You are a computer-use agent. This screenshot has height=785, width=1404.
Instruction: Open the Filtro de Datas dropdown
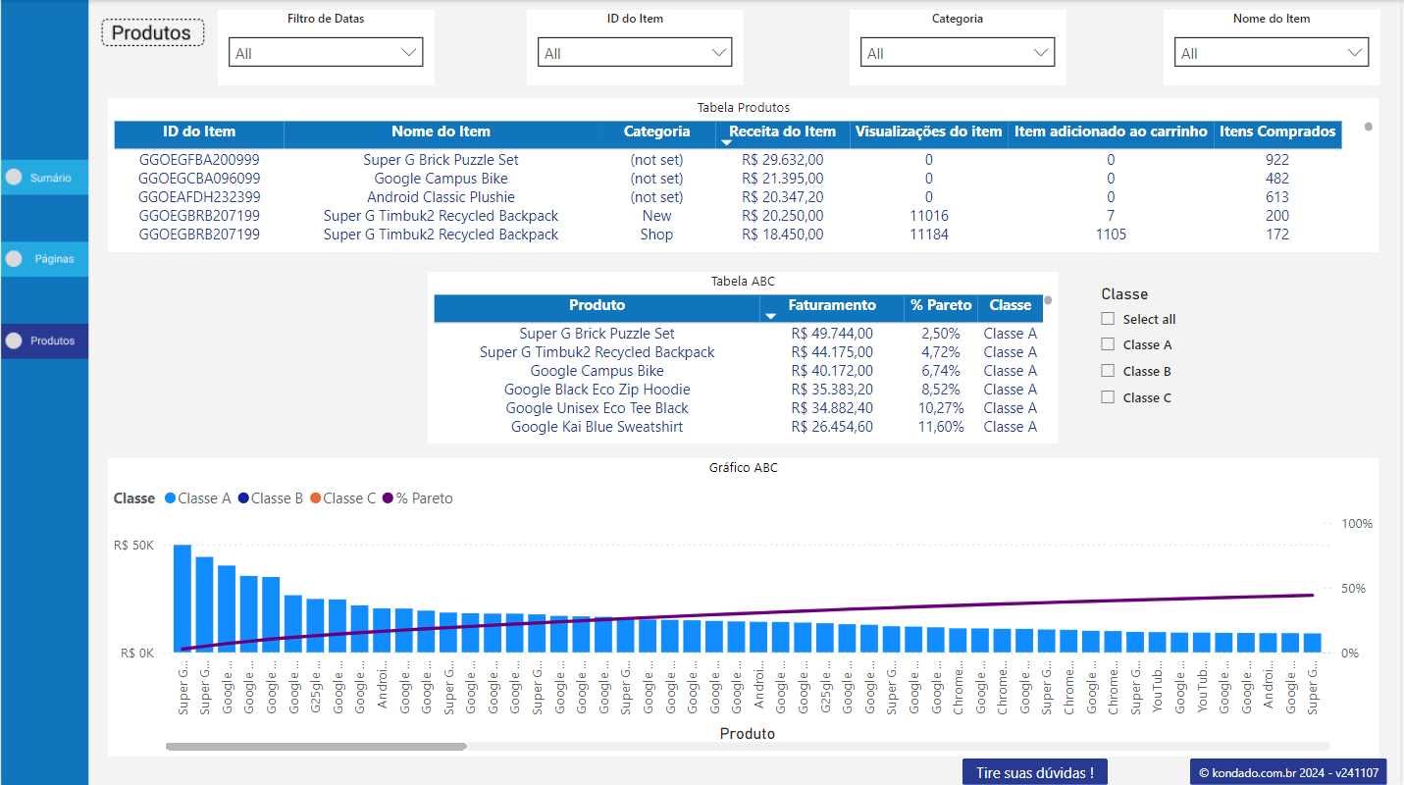(x=409, y=52)
